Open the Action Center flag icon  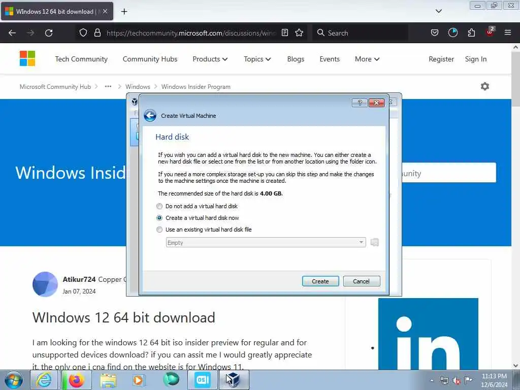click(x=468, y=380)
